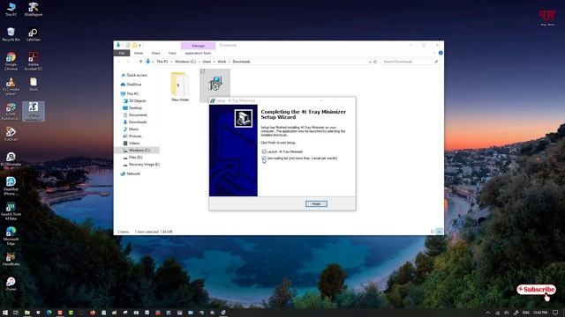
Task: Uncheck Launch 4t Tray Minimizer checkbox
Action: [264, 151]
